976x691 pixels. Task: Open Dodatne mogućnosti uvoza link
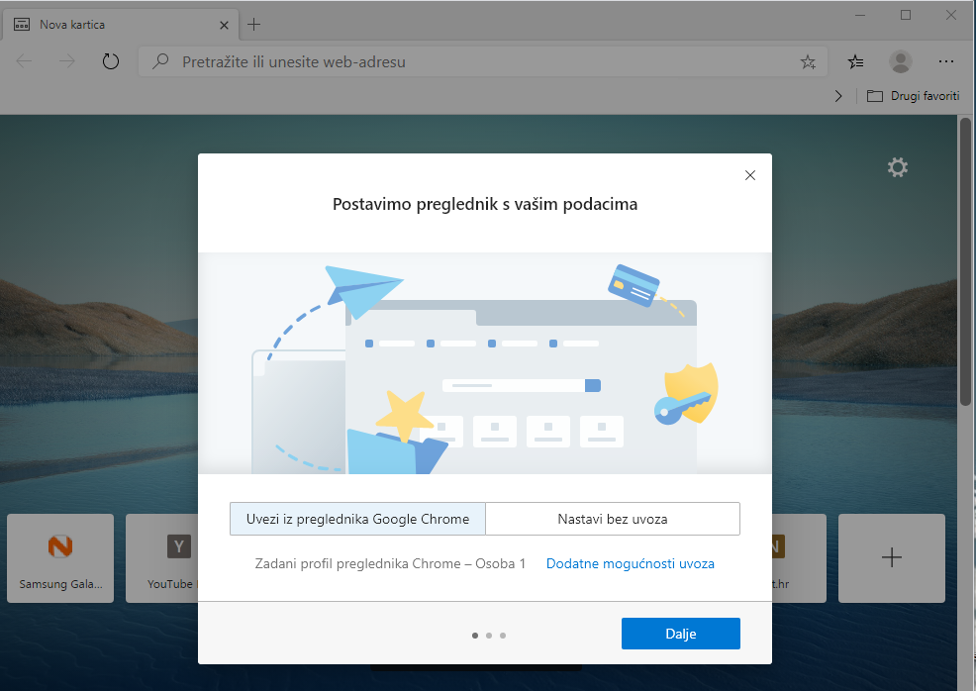[x=630, y=563]
